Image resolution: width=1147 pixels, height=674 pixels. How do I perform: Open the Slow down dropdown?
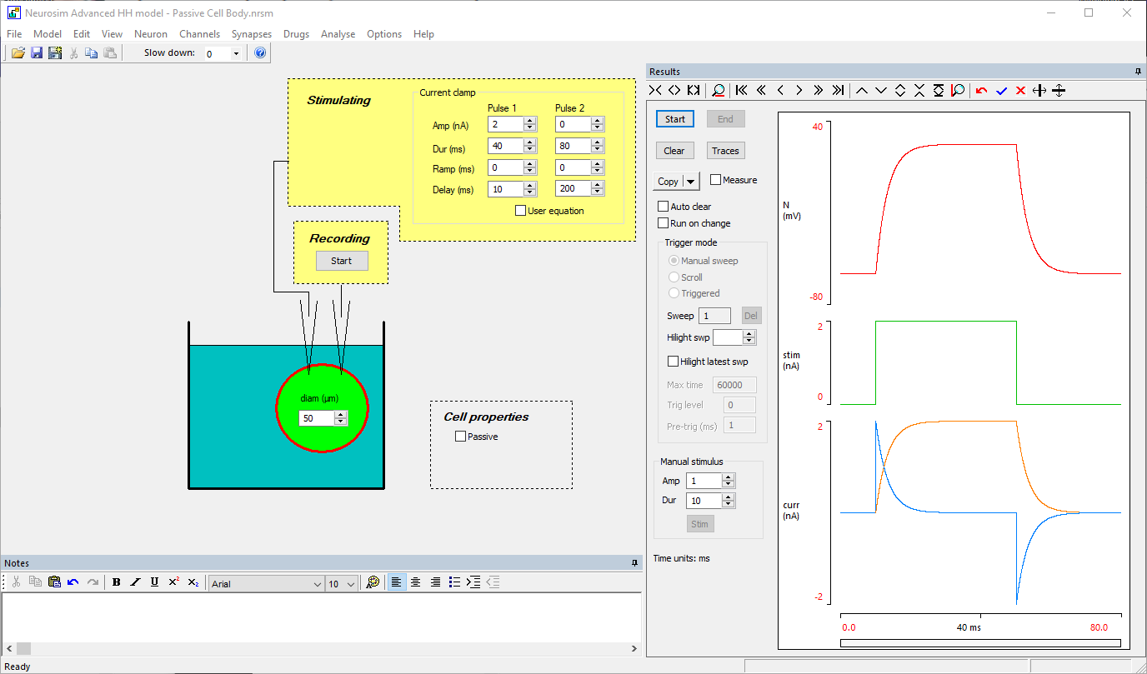point(236,54)
